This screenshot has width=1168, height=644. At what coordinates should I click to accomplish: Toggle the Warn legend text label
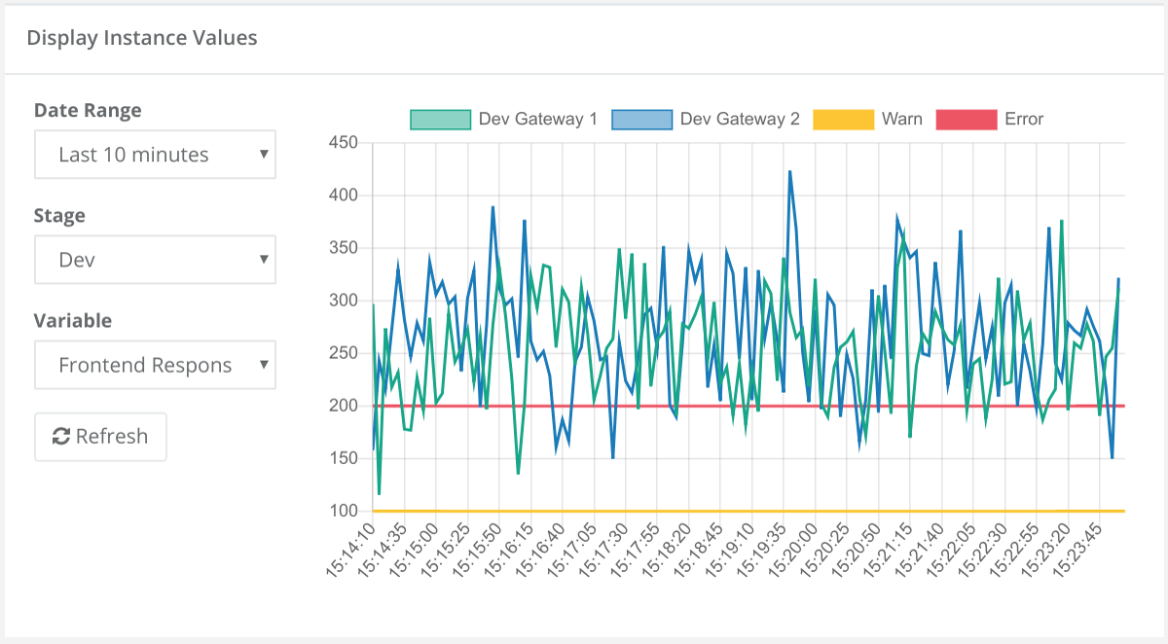tap(901, 120)
